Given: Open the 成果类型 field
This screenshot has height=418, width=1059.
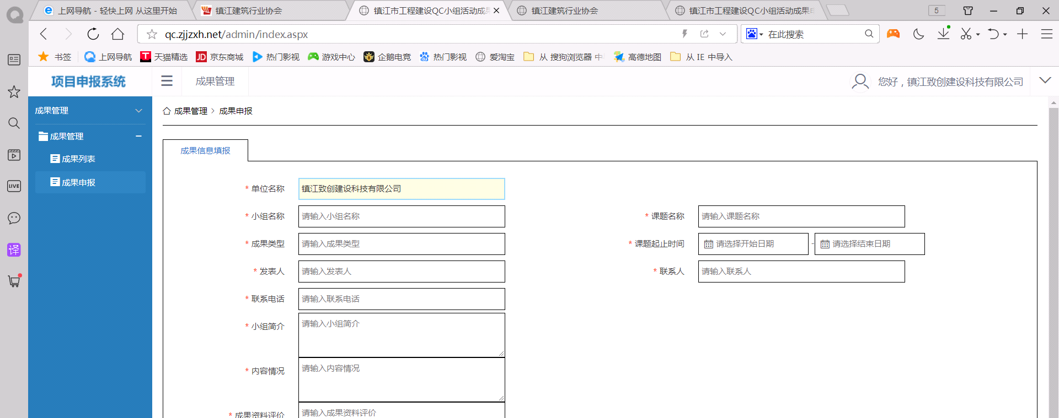Looking at the screenshot, I should 402,244.
